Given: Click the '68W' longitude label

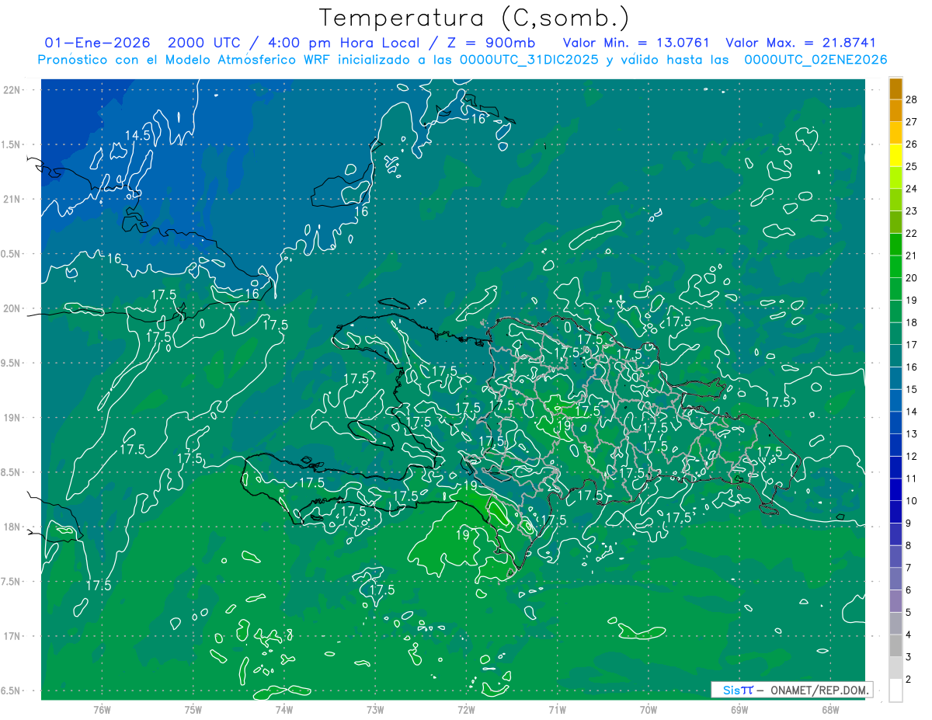Looking at the screenshot, I should pos(830,710).
